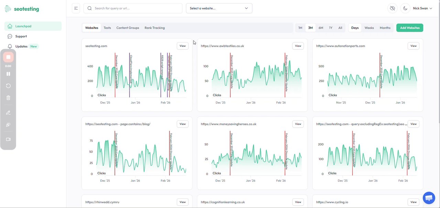The width and height of the screenshot is (440, 208).
Task: Open Launchpad in the sidebar
Action: click(33, 26)
